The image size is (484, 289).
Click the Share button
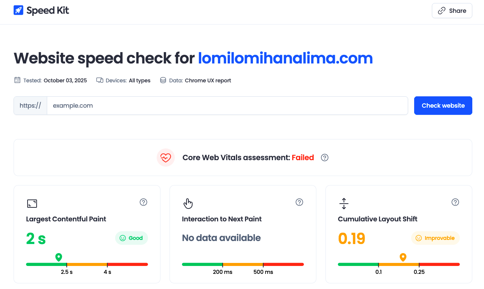point(452,11)
